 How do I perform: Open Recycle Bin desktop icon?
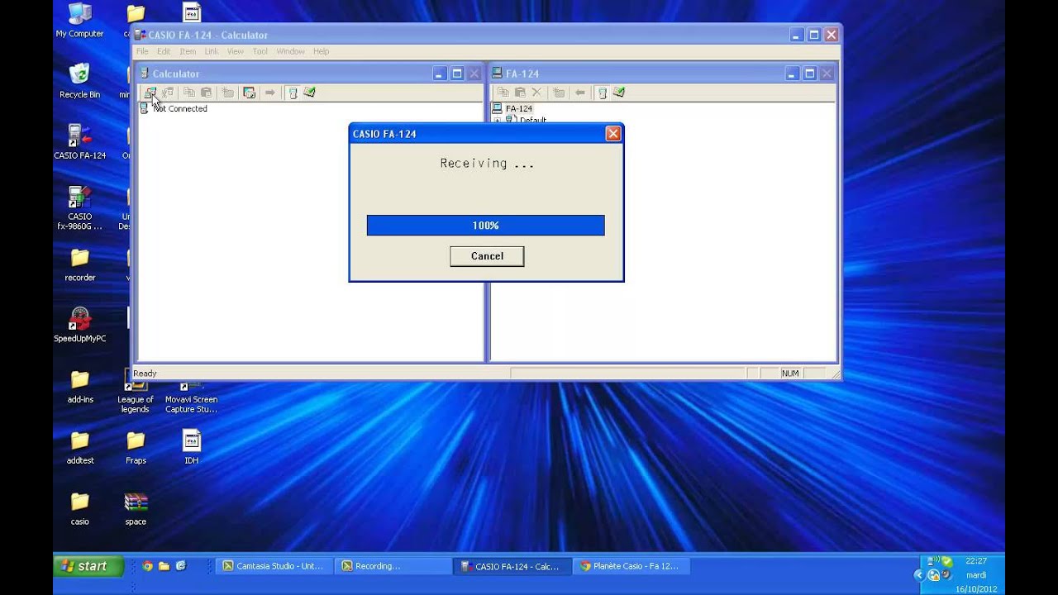[x=80, y=81]
